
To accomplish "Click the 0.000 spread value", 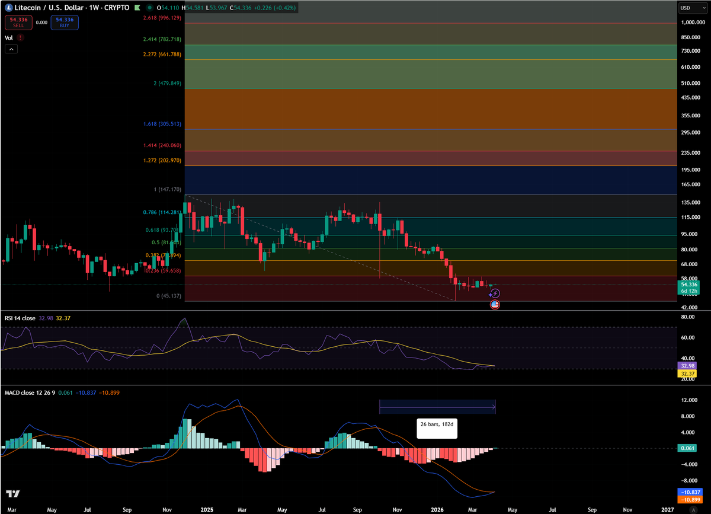I will (x=41, y=22).
